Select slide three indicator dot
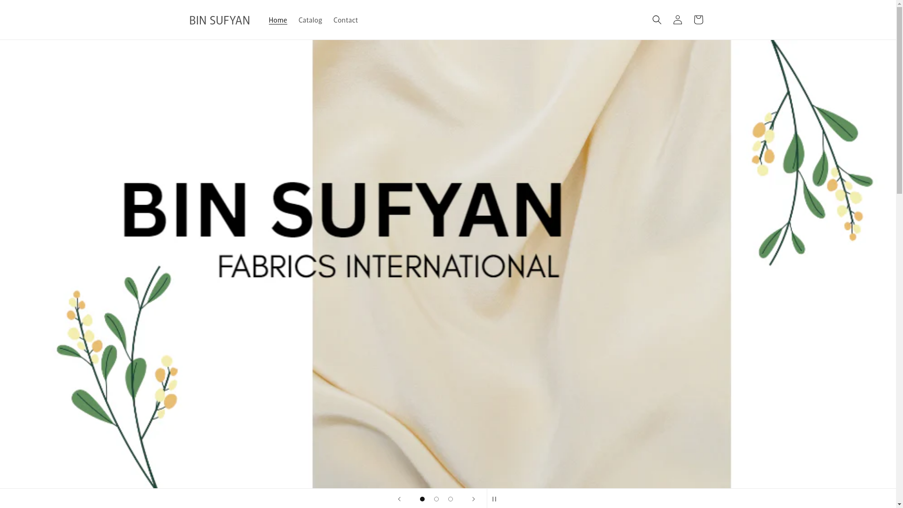 pyautogui.click(x=450, y=499)
